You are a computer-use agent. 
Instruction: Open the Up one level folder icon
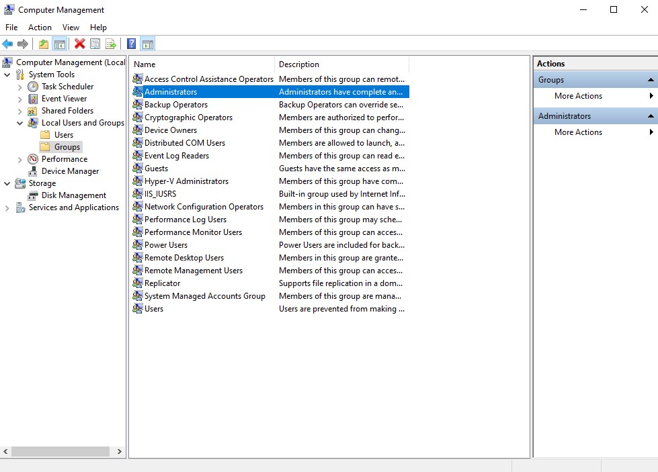click(x=43, y=44)
